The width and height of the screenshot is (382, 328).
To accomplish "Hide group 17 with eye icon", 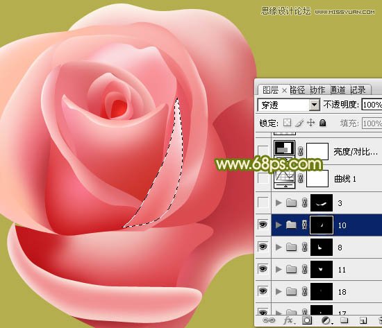I will [x=263, y=312].
